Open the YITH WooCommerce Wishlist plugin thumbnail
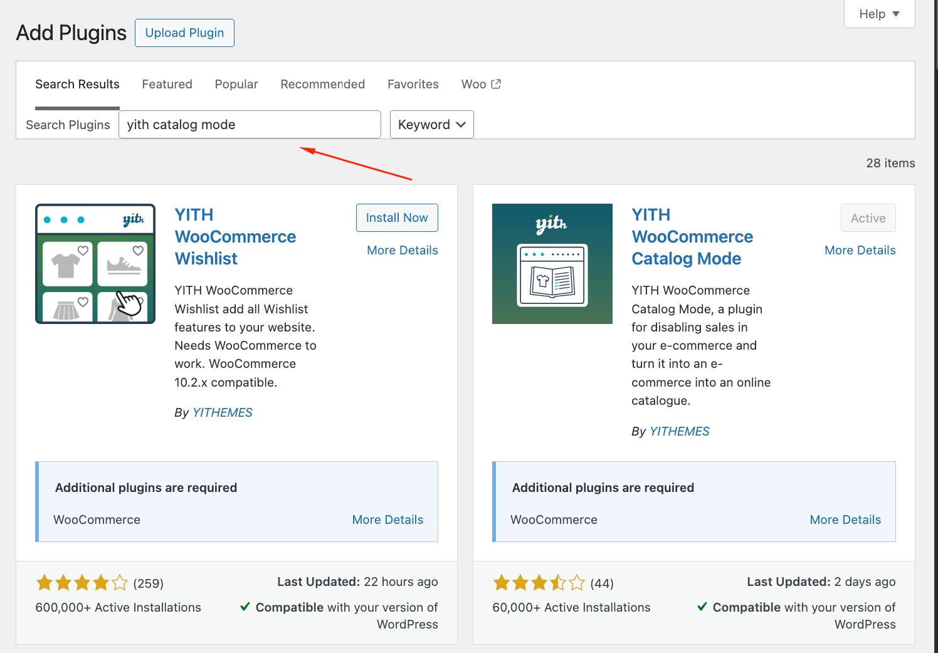 (x=95, y=264)
